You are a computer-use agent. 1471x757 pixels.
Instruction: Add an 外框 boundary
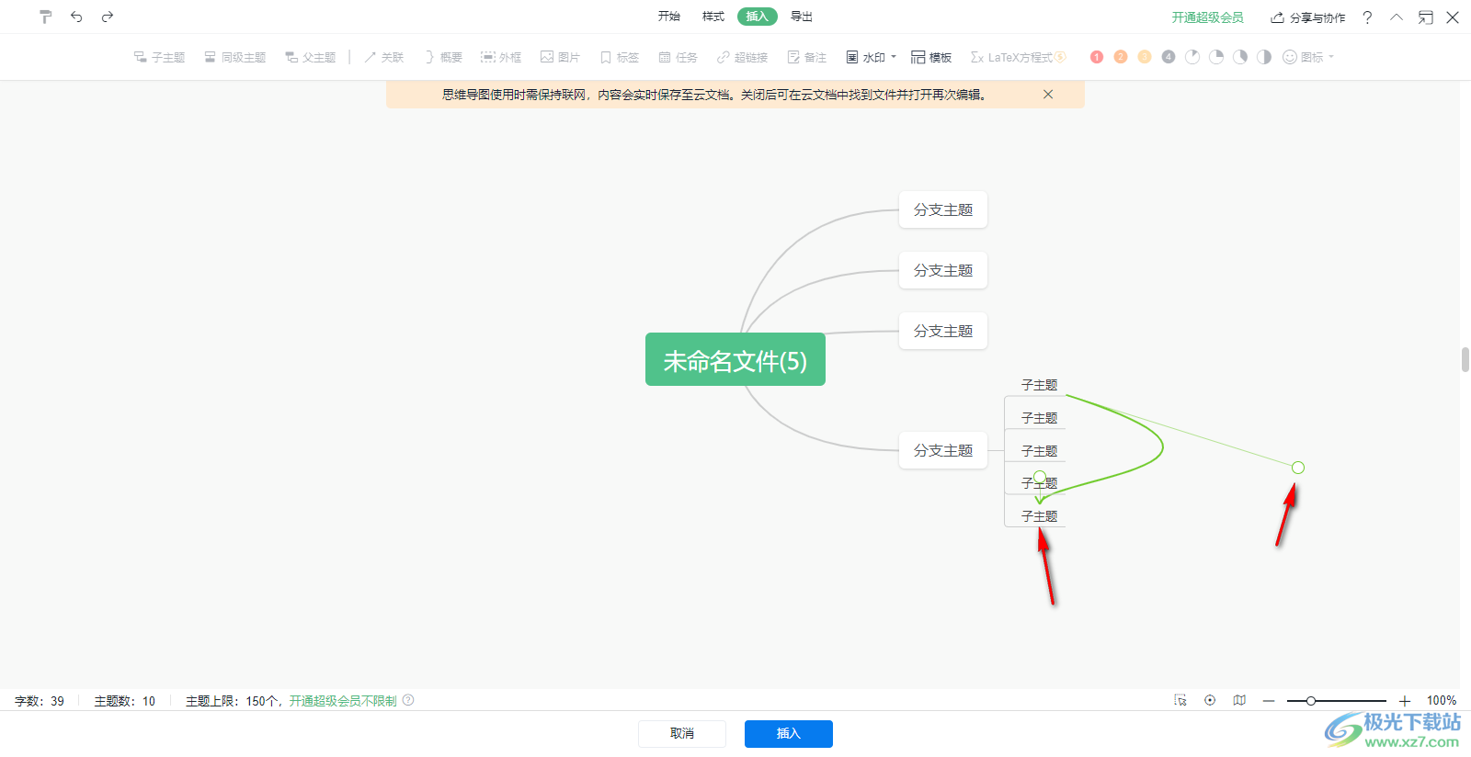pos(501,57)
